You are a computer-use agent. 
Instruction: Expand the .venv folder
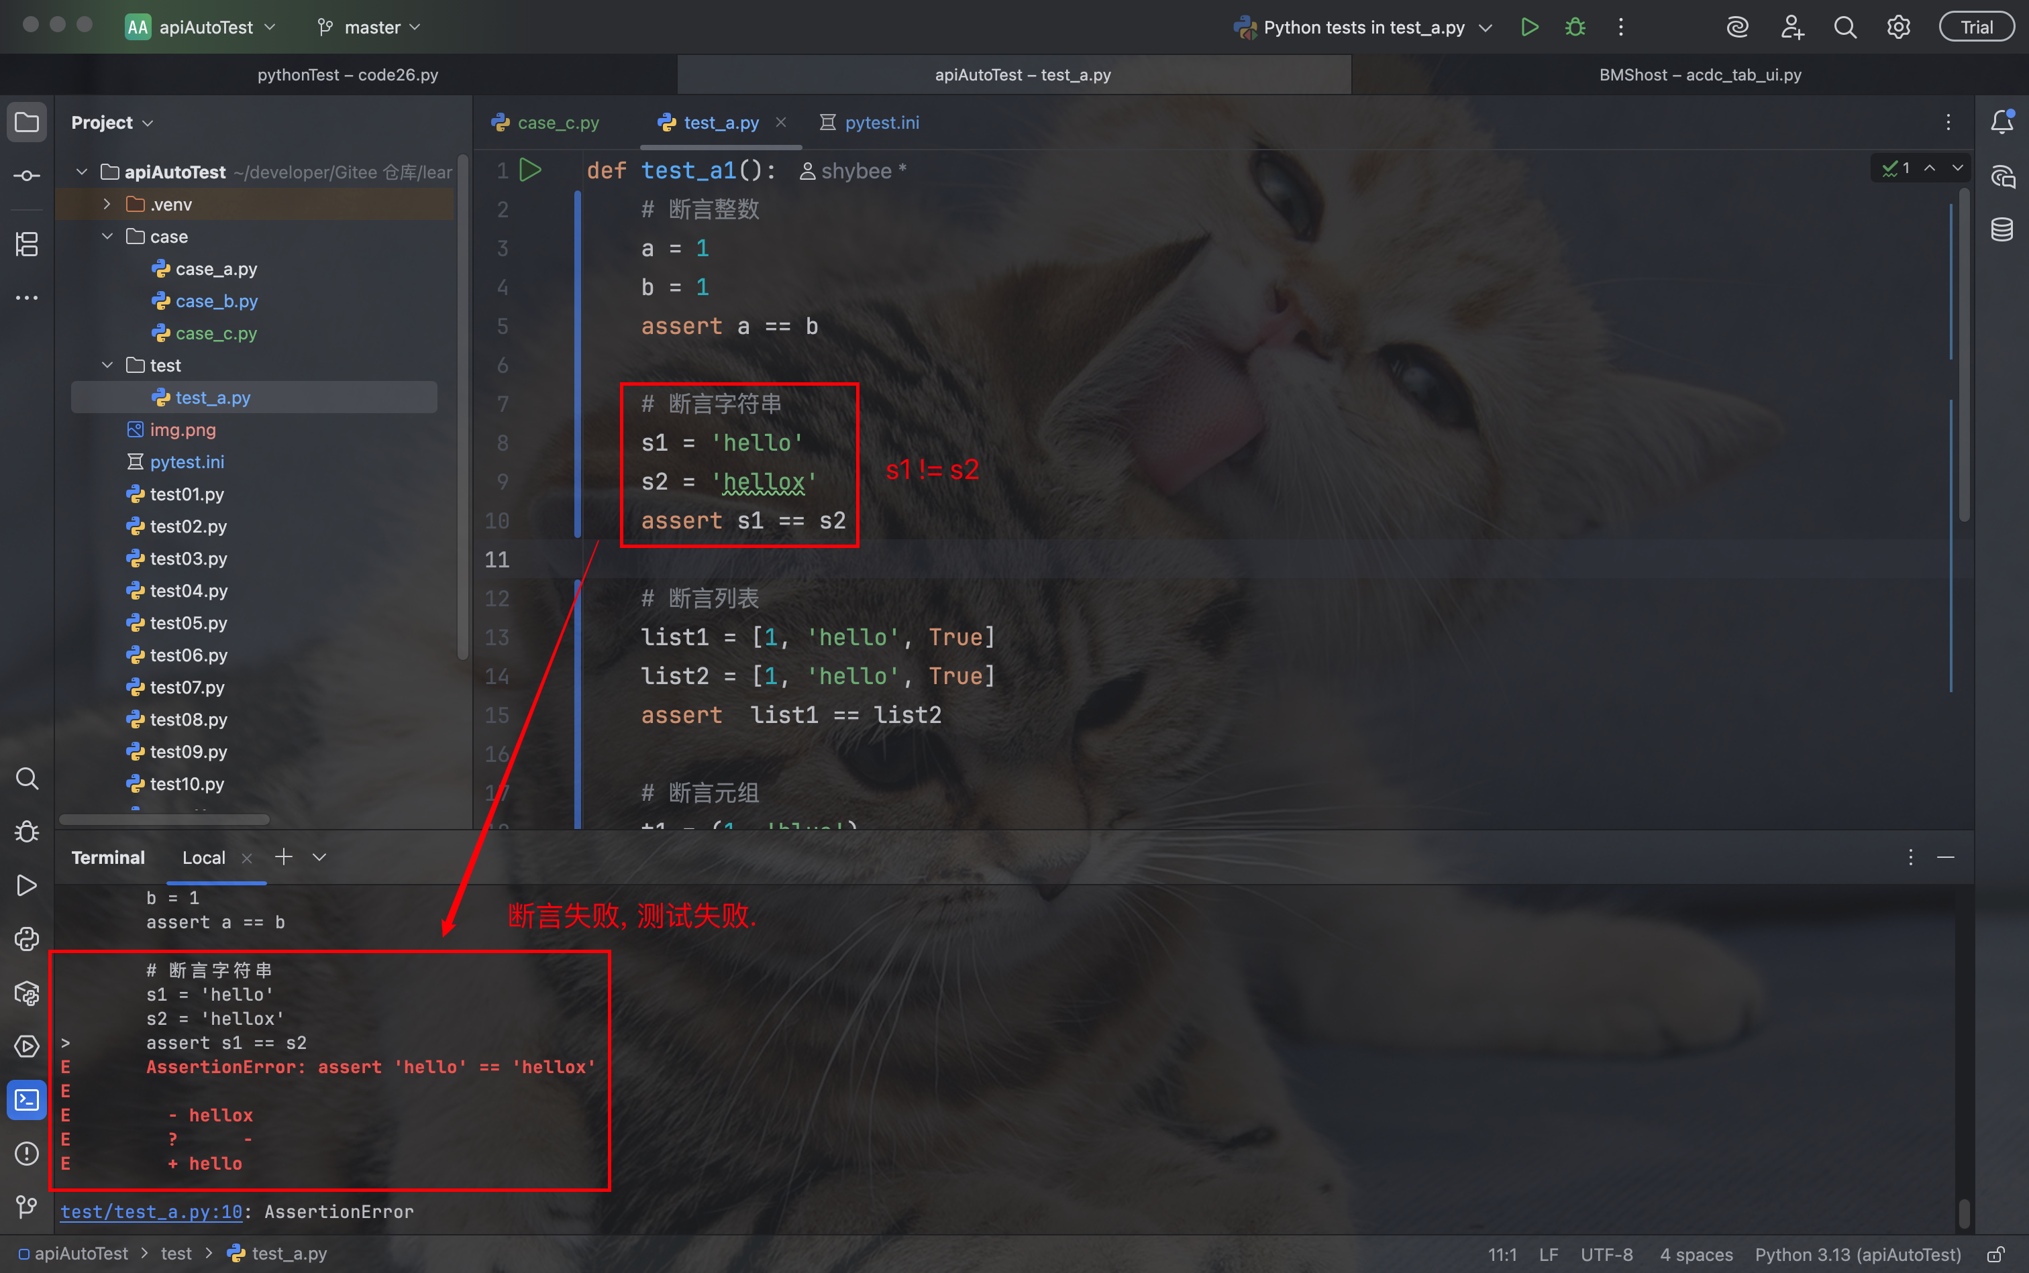pos(107,204)
